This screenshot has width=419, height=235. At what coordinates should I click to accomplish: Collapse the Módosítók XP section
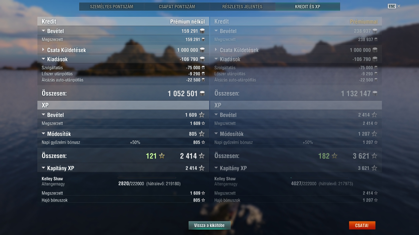tap(43, 134)
